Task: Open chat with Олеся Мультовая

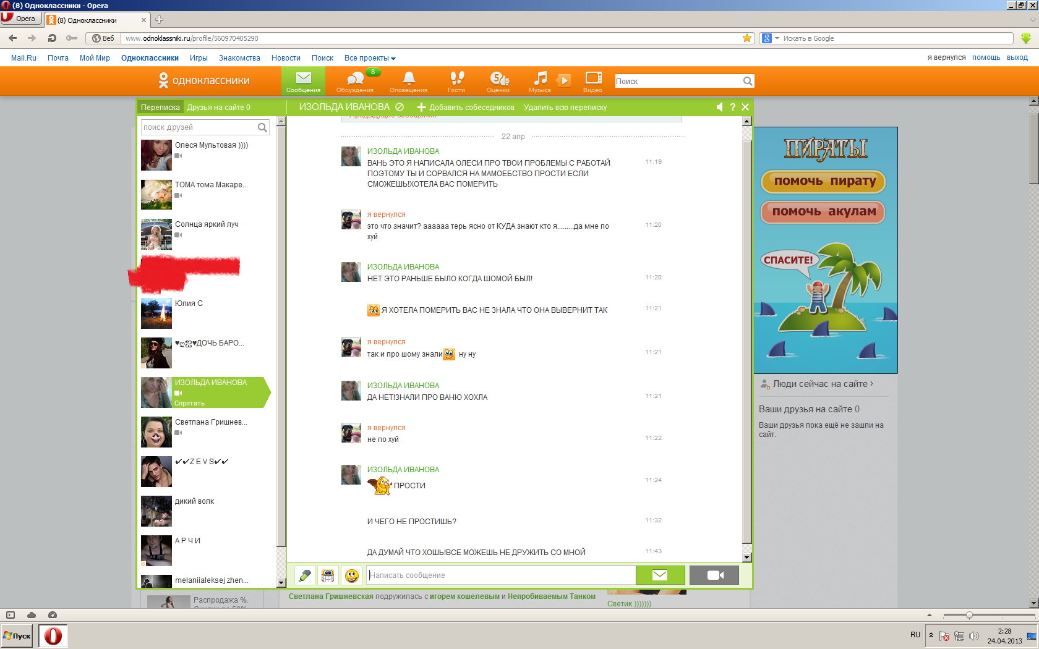Action: [207, 155]
